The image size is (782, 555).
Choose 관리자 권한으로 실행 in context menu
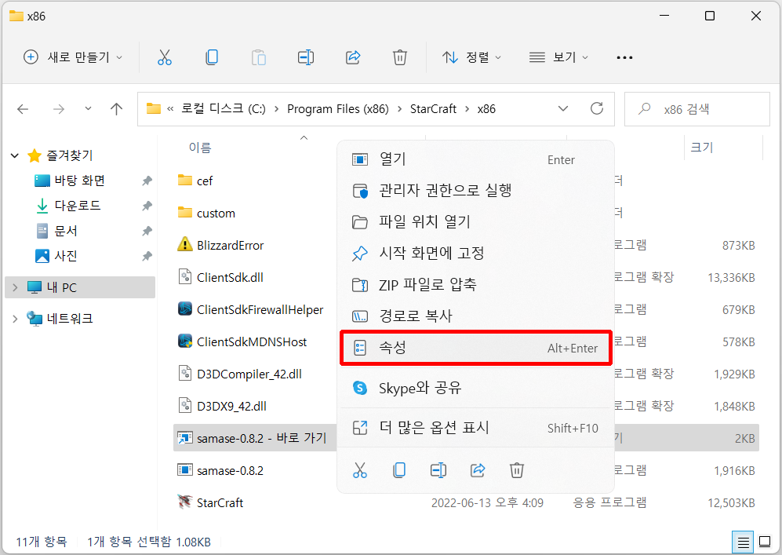[476, 190]
